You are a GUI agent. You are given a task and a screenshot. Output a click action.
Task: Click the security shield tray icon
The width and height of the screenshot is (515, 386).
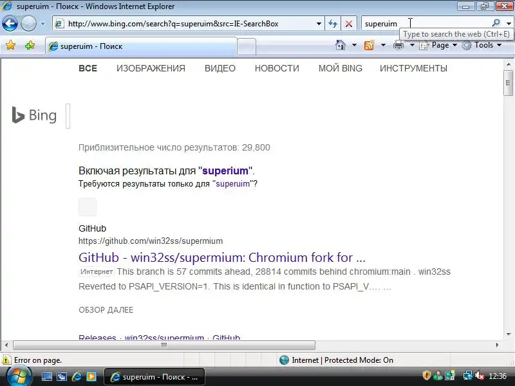pyautogui.click(x=426, y=376)
